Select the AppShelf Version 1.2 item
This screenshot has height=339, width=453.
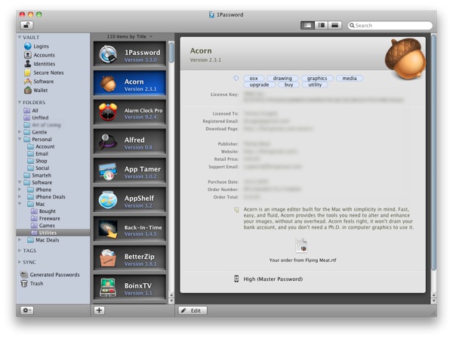click(130, 200)
